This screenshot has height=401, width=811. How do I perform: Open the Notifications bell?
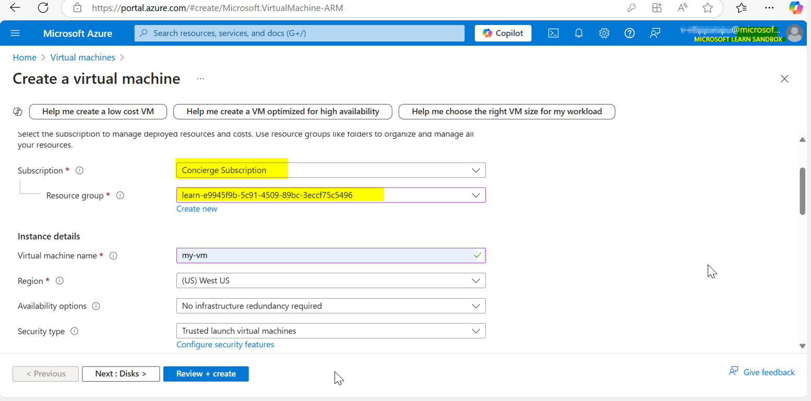[578, 33]
